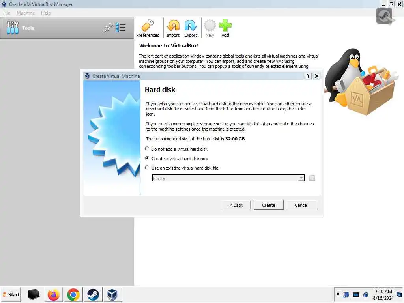
Task: Close the Create Virtual Machine dialog
Action: coord(316,76)
